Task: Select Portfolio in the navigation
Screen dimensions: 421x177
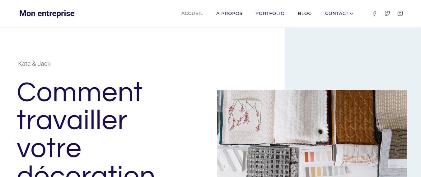Action: pyautogui.click(x=270, y=13)
